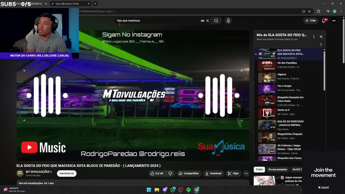Click the Chrome install app icon
This screenshot has width=345, height=194.
303,11
